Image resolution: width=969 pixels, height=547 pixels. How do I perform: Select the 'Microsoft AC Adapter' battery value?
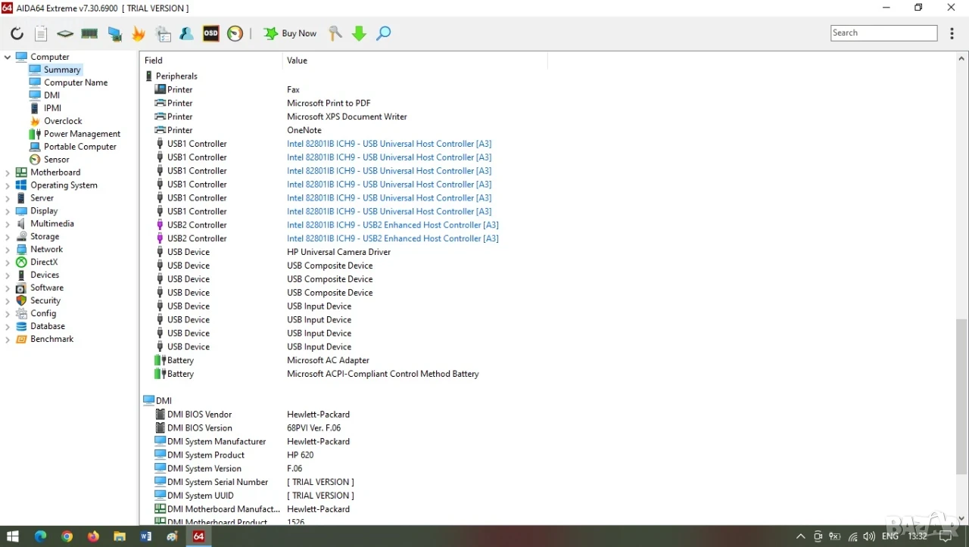(328, 361)
